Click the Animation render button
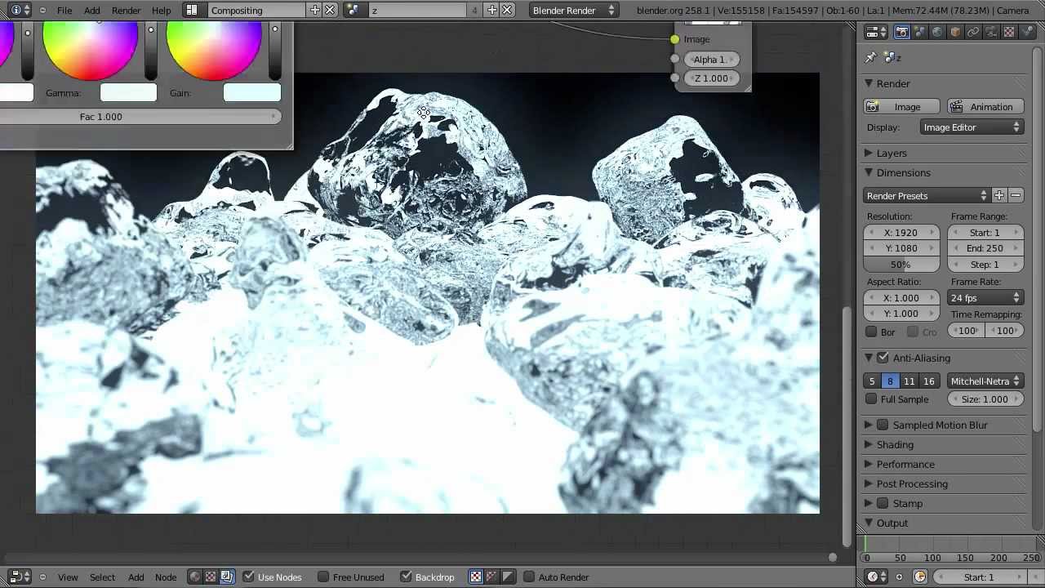Image resolution: width=1045 pixels, height=588 pixels. tap(985, 106)
